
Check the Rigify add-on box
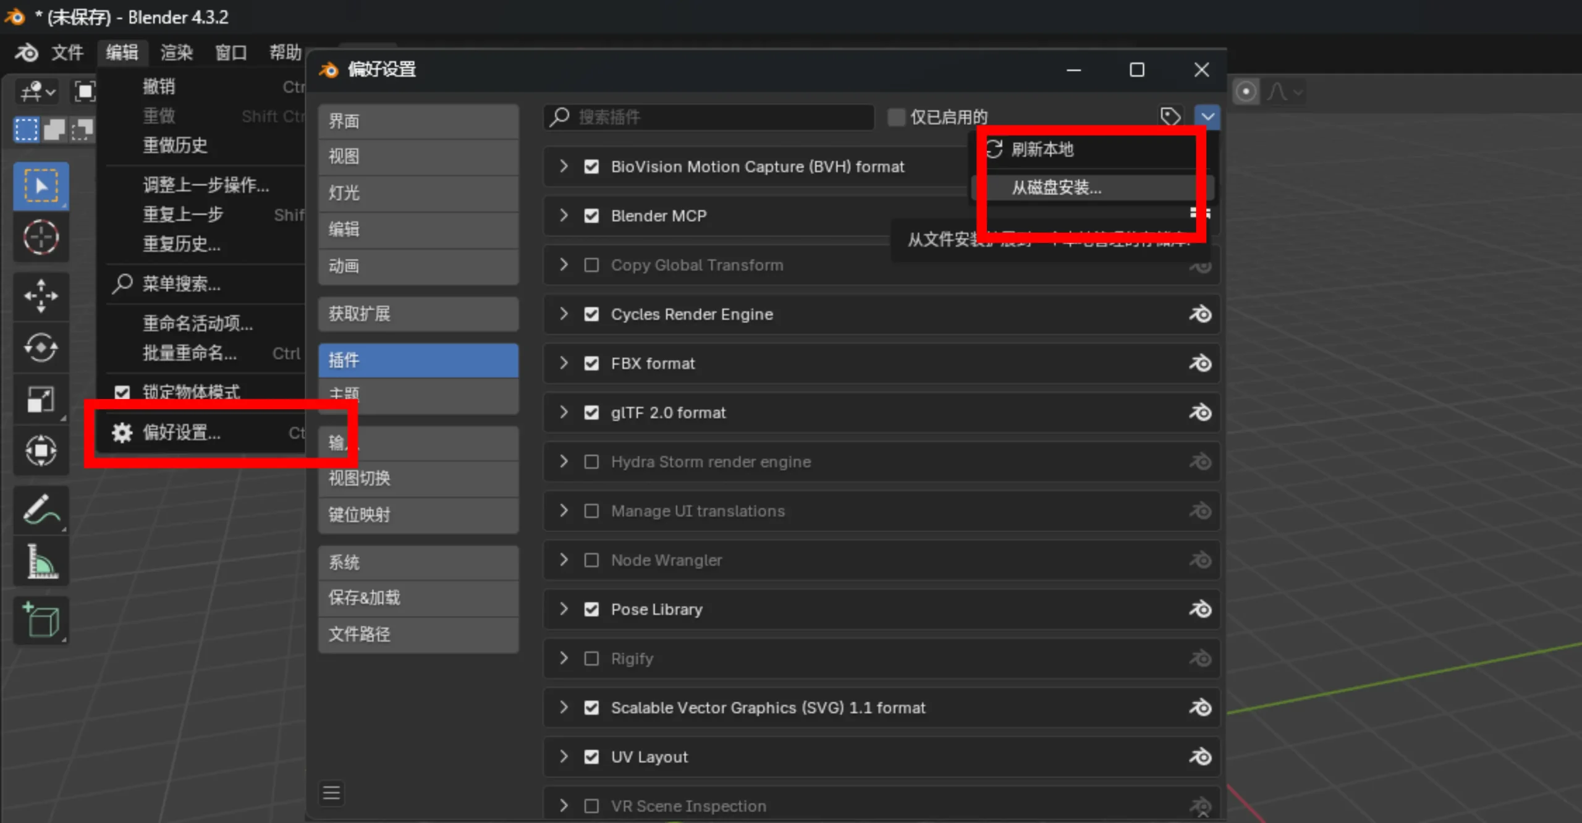pyautogui.click(x=591, y=659)
